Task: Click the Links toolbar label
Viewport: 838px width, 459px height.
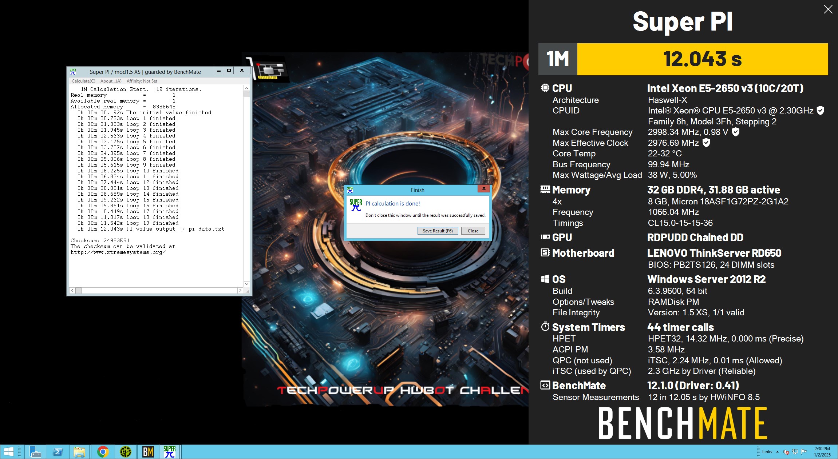Action: tap(767, 452)
